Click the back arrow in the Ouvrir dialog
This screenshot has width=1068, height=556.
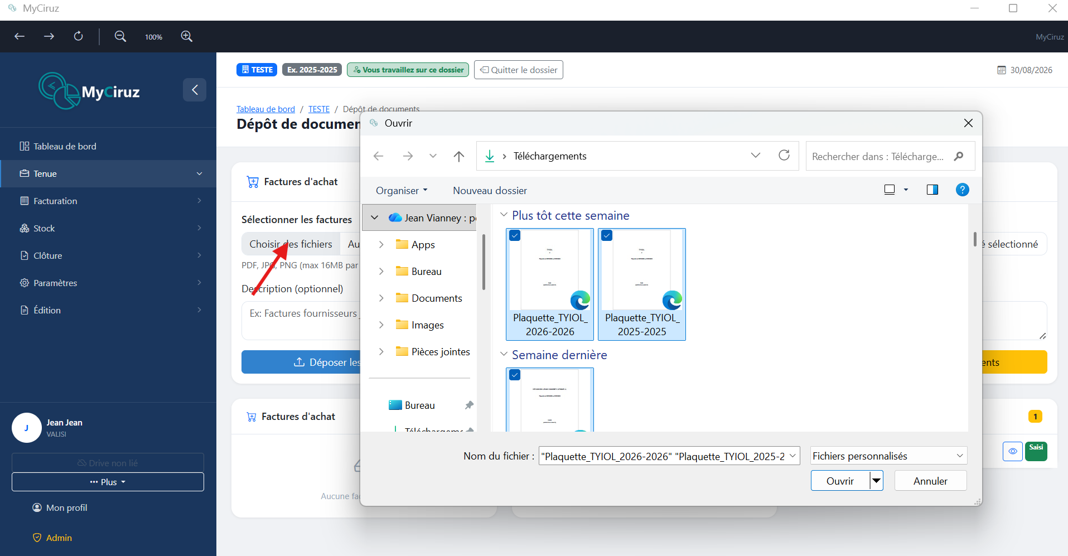coord(378,156)
